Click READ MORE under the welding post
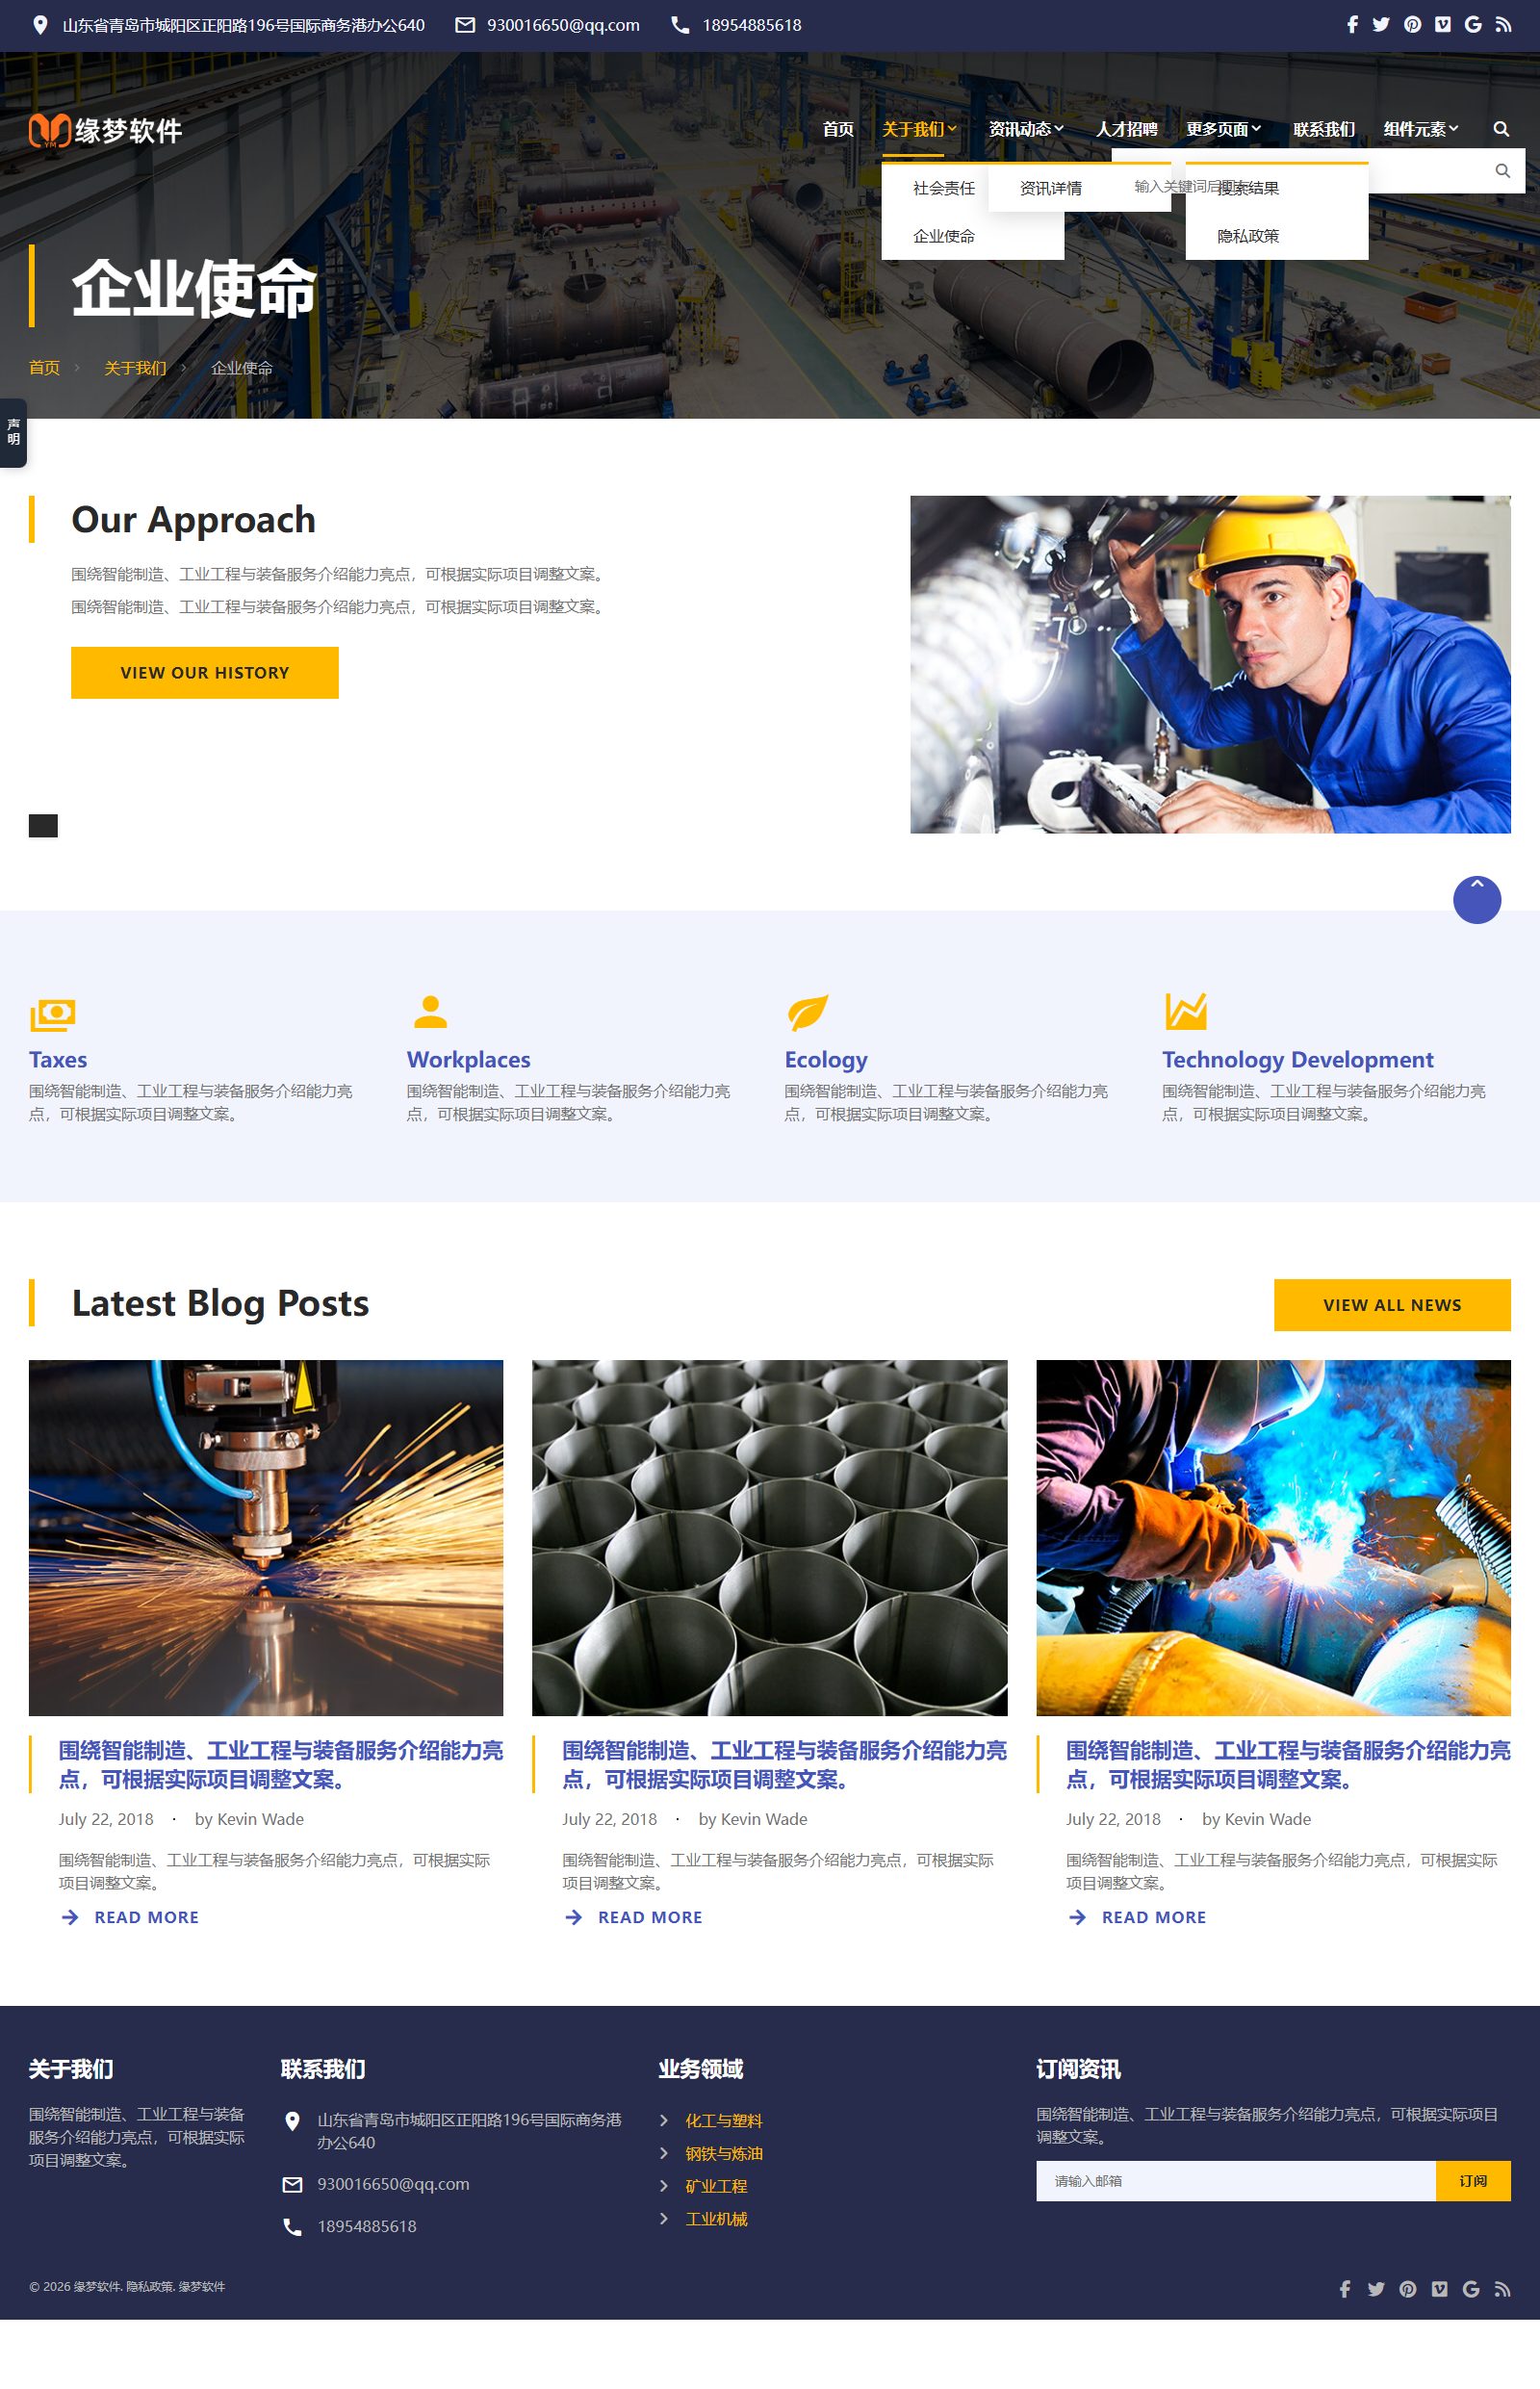Viewport: 1540px width, 2389px height. (x=1137, y=1917)
